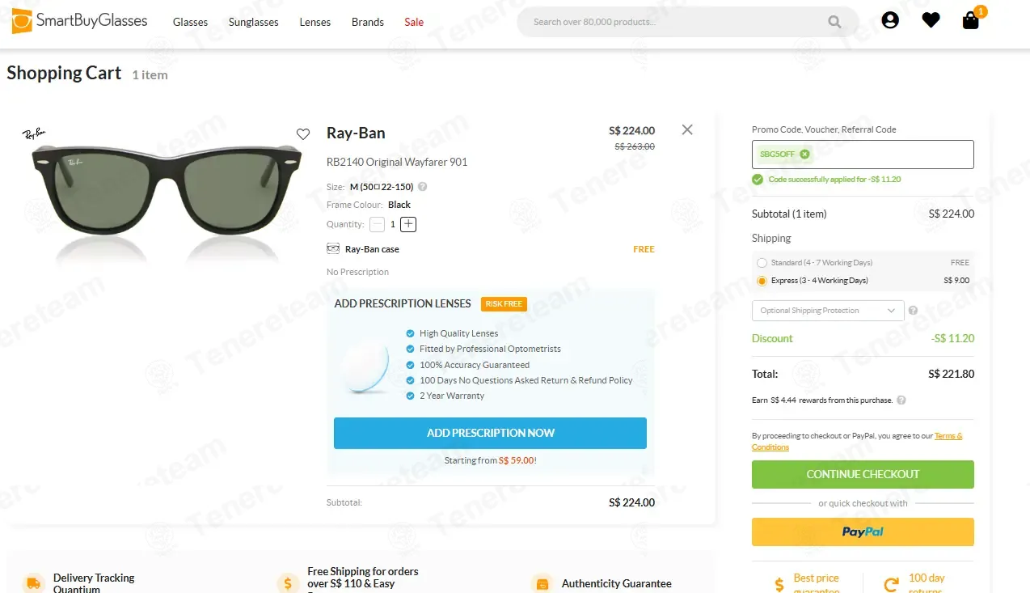Click the Shopping Cart heading

coord(64,73)
